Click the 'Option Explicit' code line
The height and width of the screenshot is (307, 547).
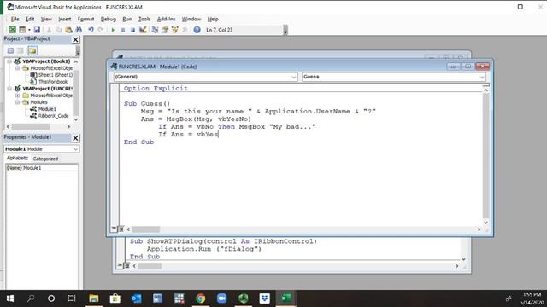coord(156,89)
